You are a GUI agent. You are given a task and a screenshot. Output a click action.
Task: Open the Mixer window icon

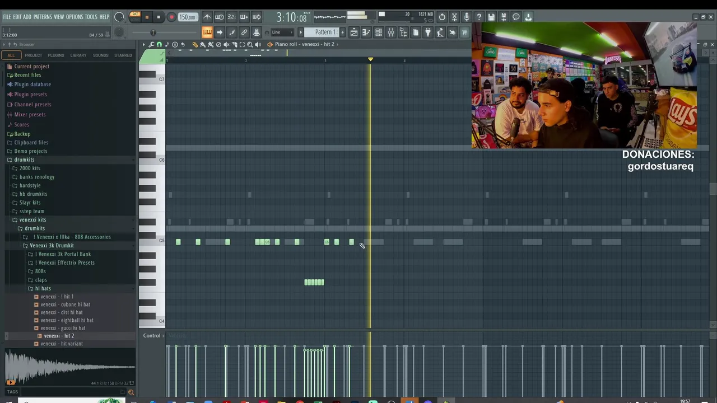click(x=391, y=32)
